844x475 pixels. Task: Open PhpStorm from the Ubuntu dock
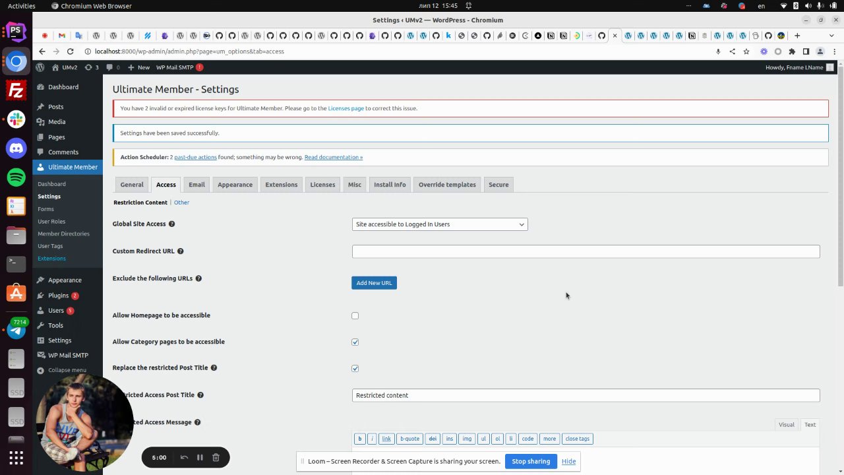(x=16, y=30)
